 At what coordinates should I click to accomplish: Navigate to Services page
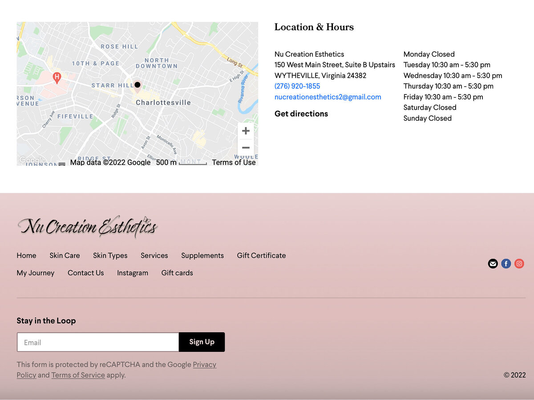154,256
